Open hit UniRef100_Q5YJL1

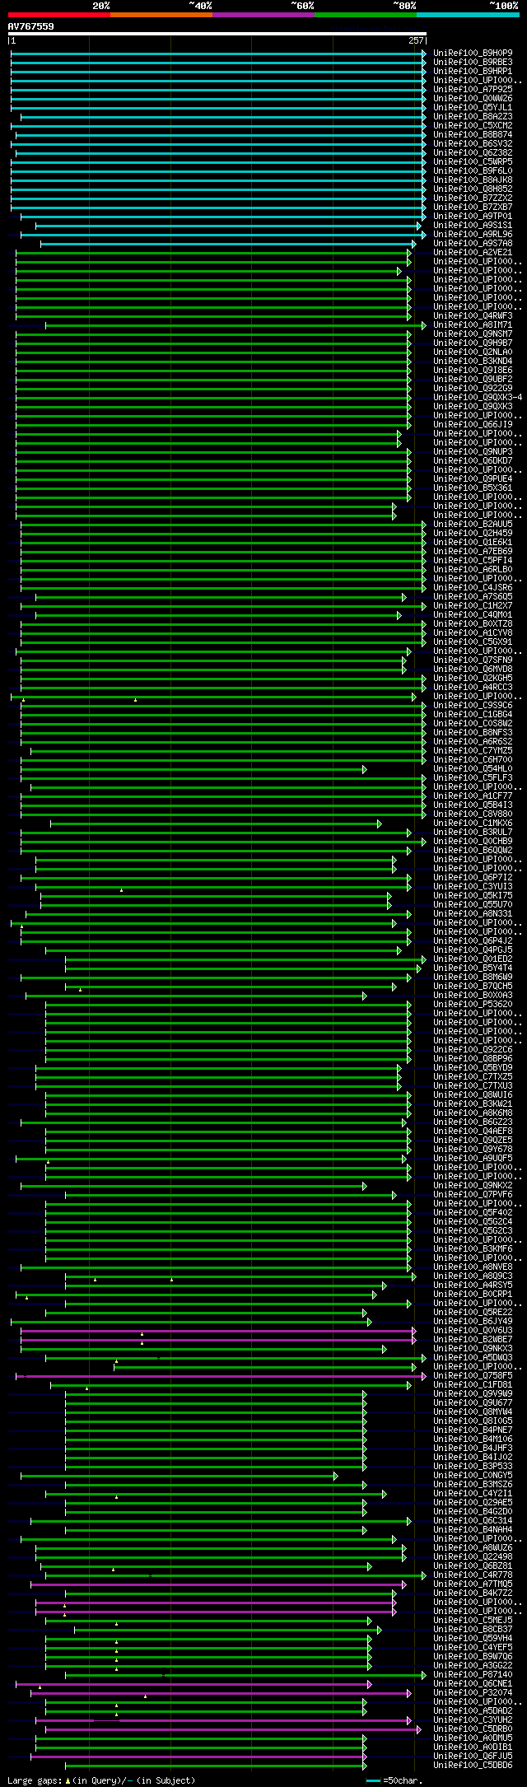point(473,107)
